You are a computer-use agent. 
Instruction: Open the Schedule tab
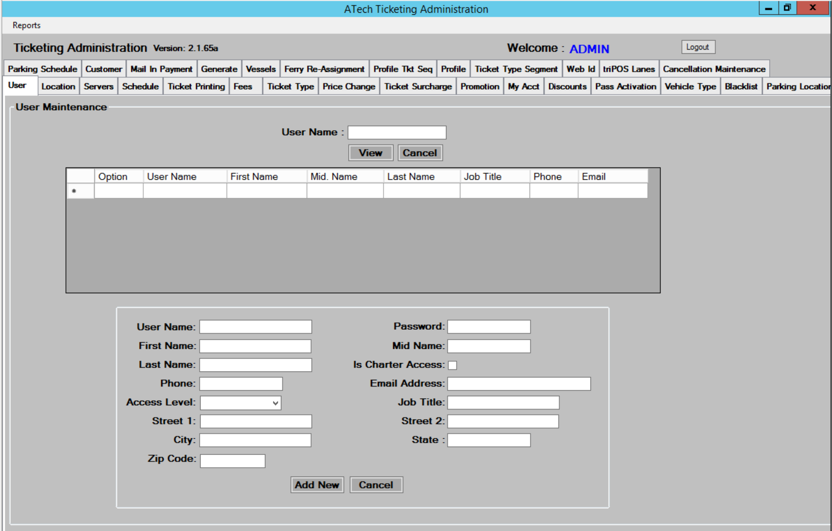140,86
